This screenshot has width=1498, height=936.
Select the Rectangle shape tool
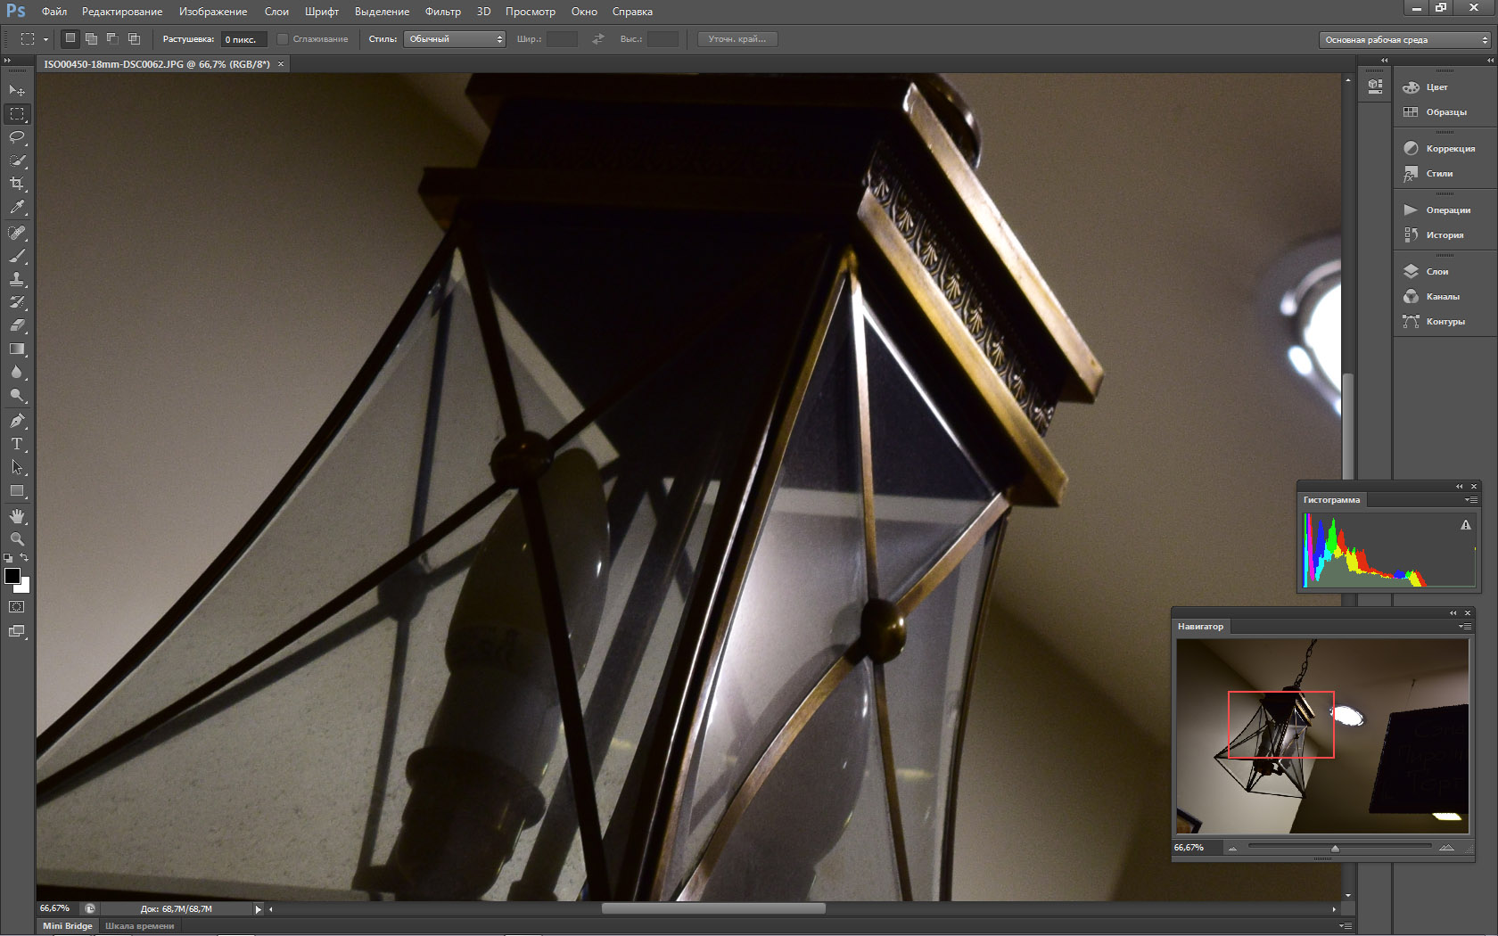coord(17,490)
